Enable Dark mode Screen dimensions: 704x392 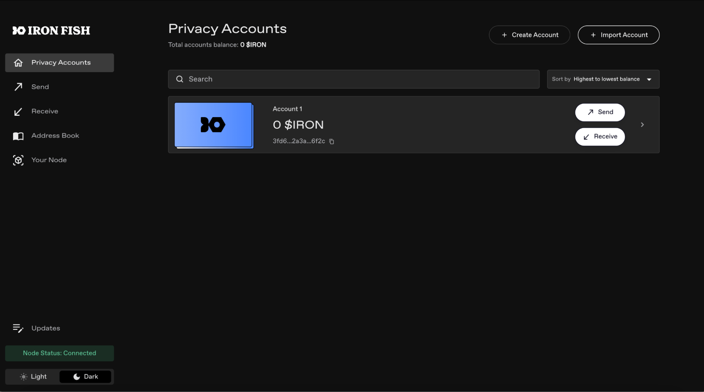coord(85,376)
